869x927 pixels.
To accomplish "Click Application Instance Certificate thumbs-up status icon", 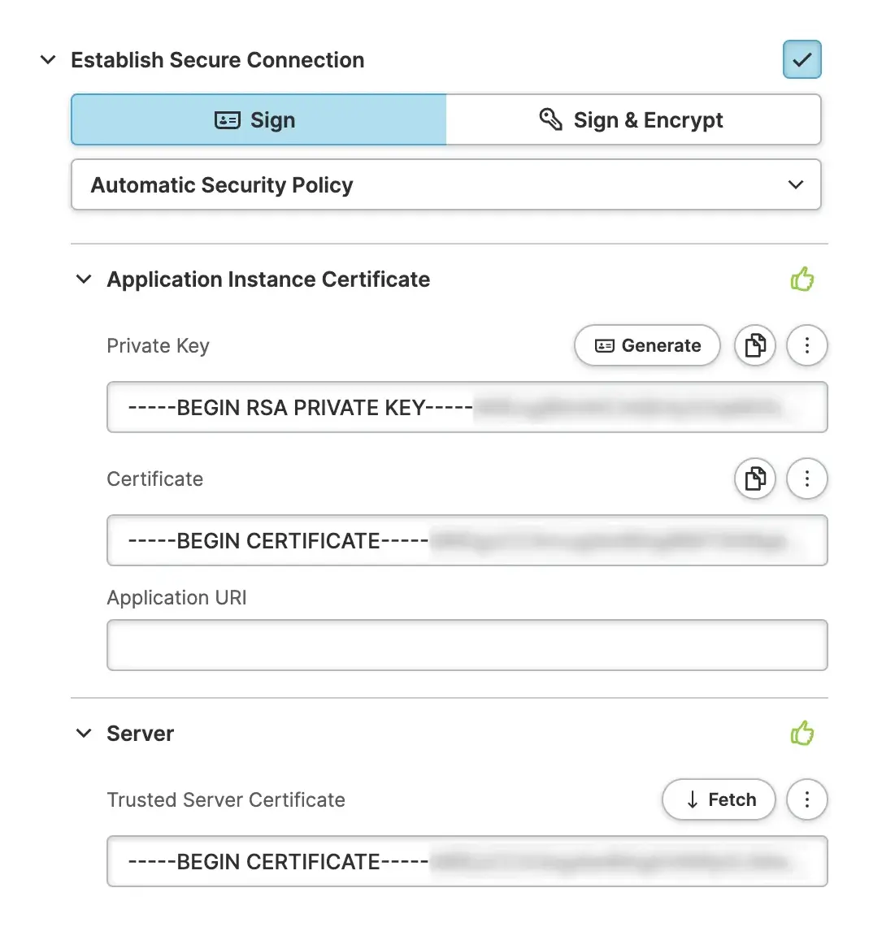I will point(802,279).
